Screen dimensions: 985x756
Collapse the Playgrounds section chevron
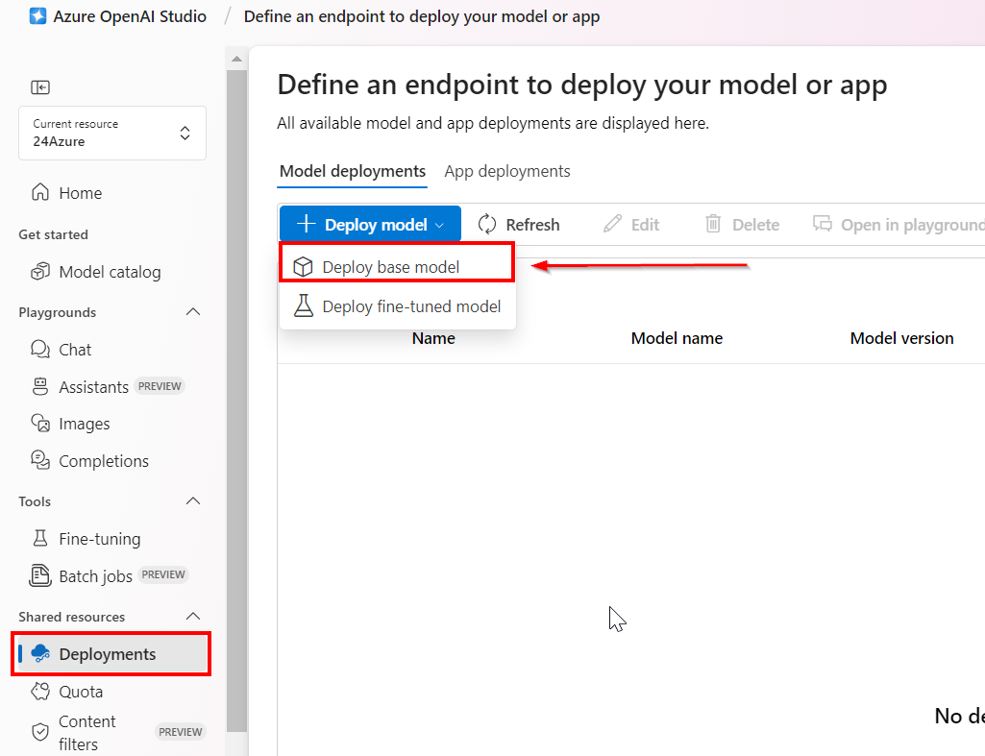193,312
